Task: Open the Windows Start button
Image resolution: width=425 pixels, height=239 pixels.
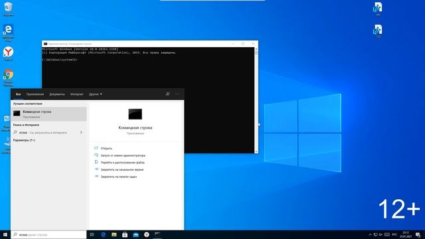Action: point(5,234)
